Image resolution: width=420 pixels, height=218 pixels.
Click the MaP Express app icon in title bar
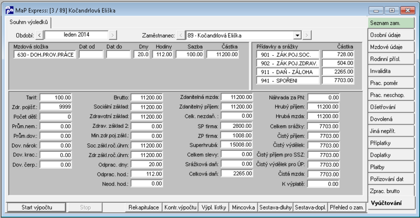[9, 11]
